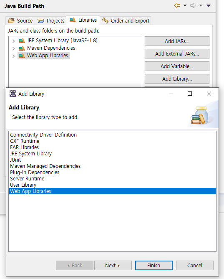Screen dimensions: 224x279
Task: Open the view menu triangle in header
Action: tap(209, 6)
